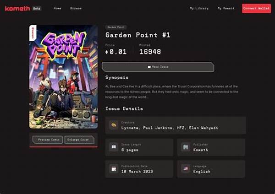Go to My Reward

226,8
